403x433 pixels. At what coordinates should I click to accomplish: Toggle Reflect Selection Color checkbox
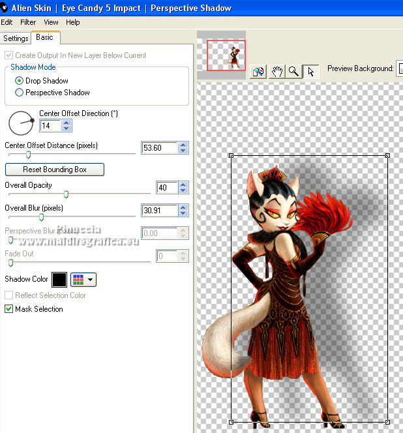coord(9,295)
